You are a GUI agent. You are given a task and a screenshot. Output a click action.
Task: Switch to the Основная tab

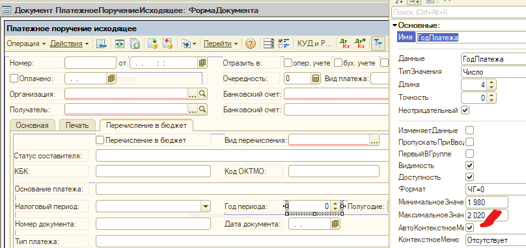[x=32, y=125]
